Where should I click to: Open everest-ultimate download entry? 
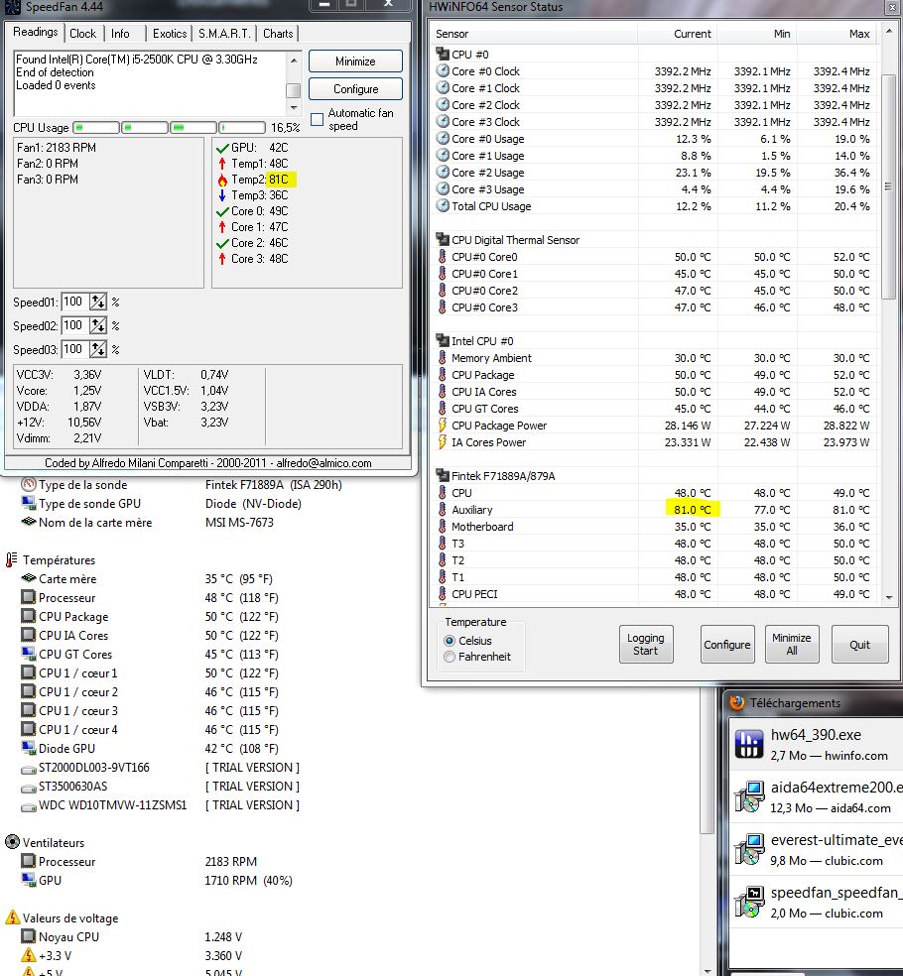[816, 850]
